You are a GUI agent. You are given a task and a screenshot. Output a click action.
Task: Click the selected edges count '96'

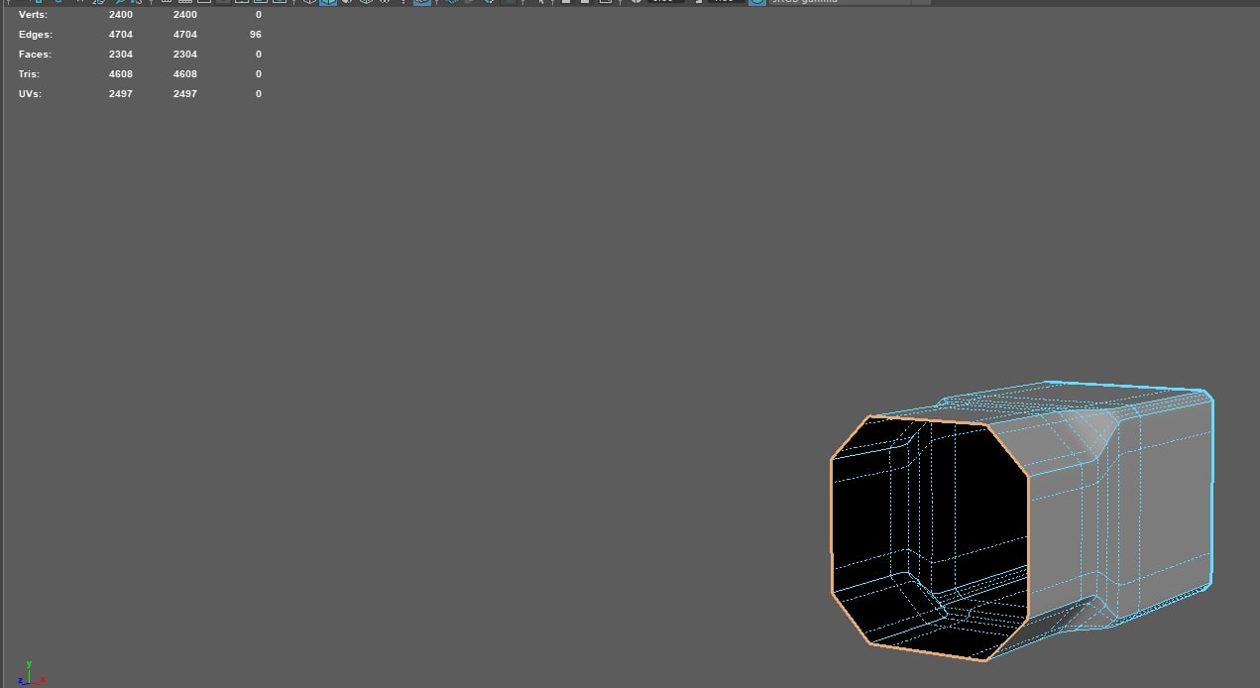[257, 35]
